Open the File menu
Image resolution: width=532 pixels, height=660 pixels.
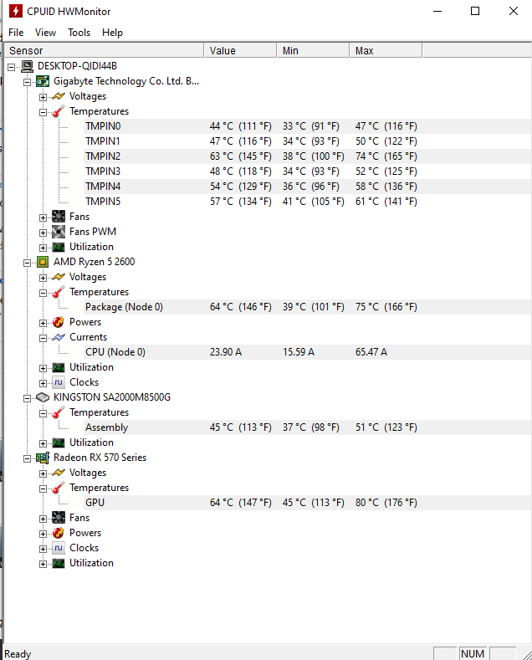16,33
